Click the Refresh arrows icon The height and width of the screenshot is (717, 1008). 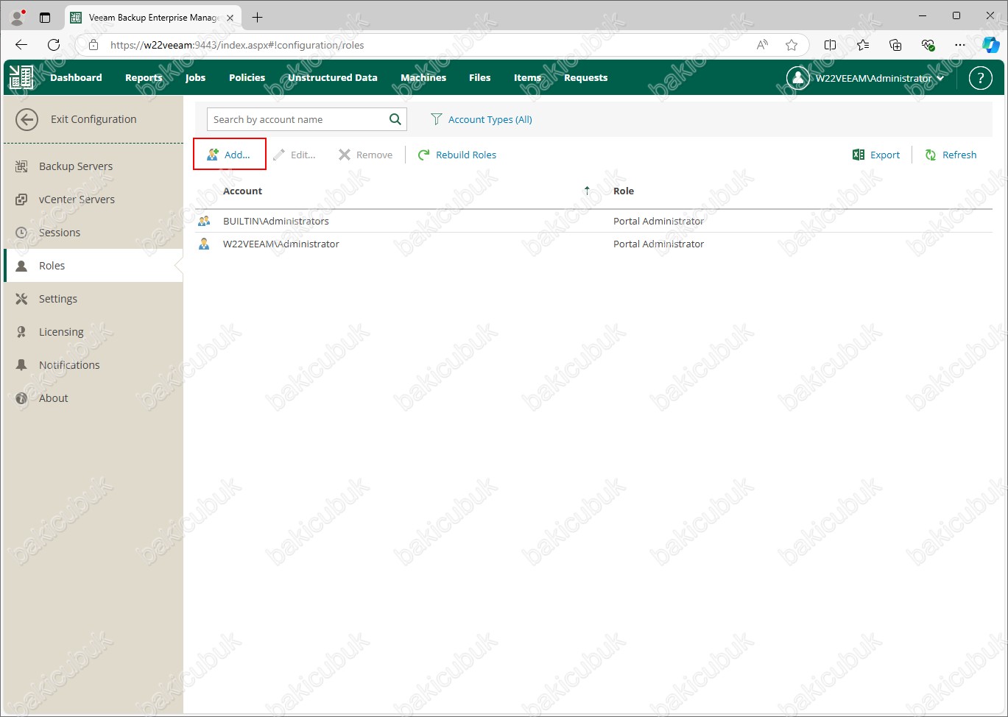coord(931,155)
